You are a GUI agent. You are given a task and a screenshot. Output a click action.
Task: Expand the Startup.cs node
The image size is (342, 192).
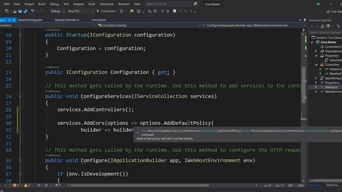click(x=316, y=87)
